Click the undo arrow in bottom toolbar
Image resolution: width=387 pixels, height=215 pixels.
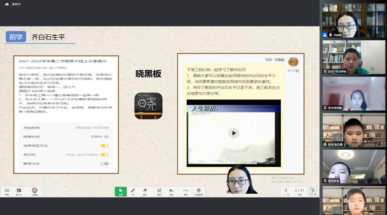coord(171,191)
